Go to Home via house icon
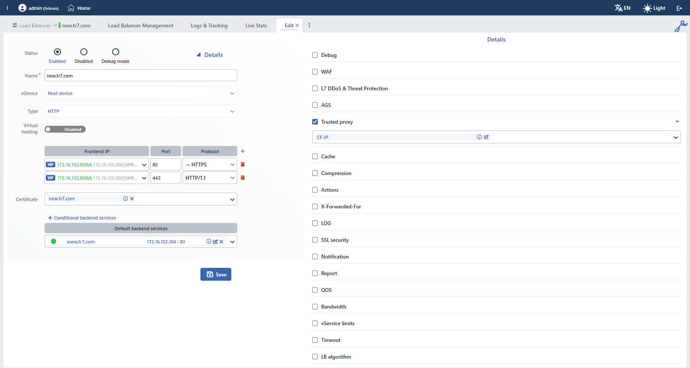This screenshot has height=368, width=690. [x=71, y=8]
